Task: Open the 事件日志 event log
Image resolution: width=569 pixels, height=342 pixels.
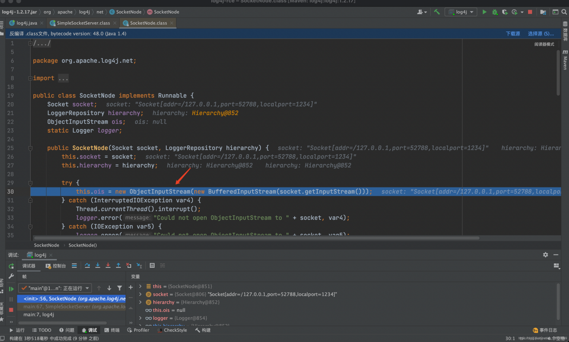Action: pyautogui.click(x=545, y=330)
